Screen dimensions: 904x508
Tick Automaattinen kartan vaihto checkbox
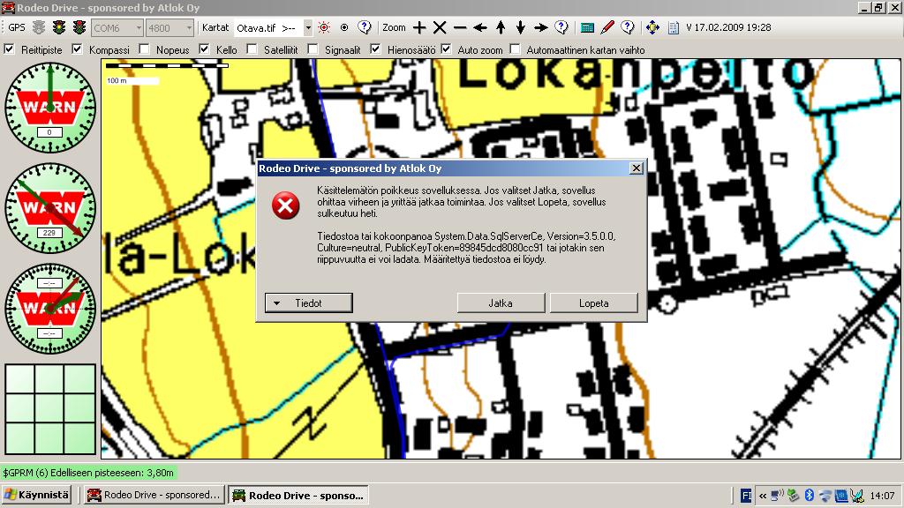pyautogui.click(x=516, y=49)
